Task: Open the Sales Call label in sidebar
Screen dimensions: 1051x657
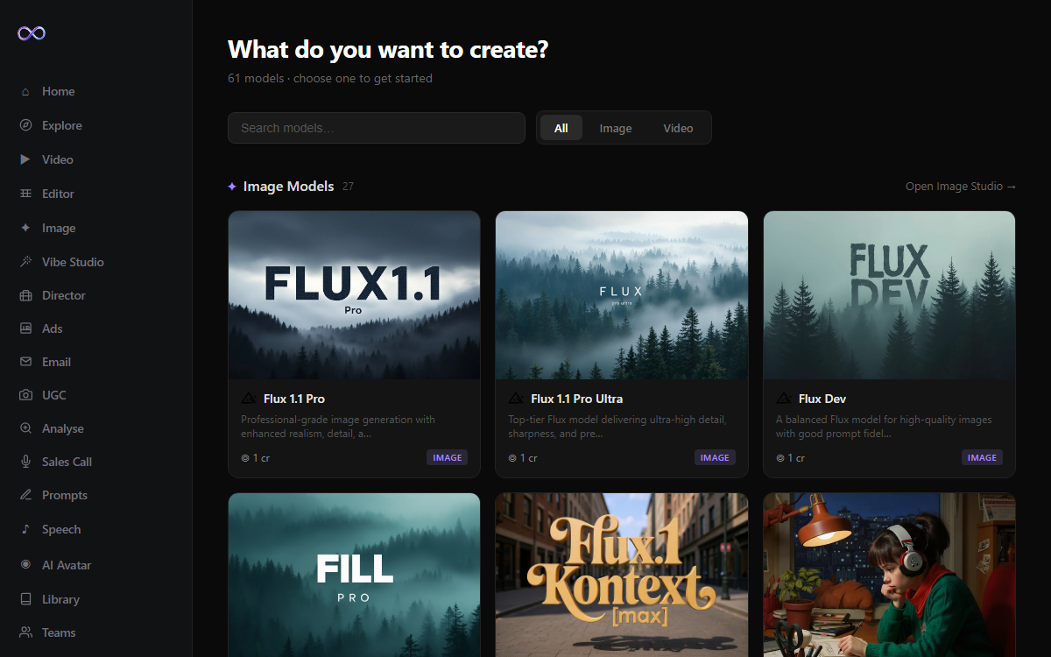Action: pos(67,462)
